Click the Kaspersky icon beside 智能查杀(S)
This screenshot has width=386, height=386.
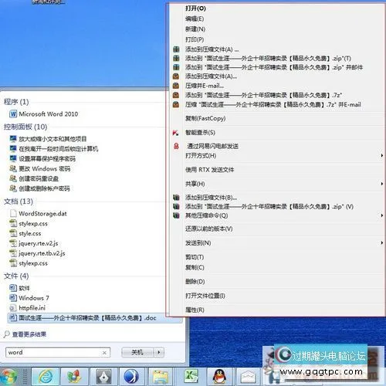pyautogui.click(x=176, y=133)
